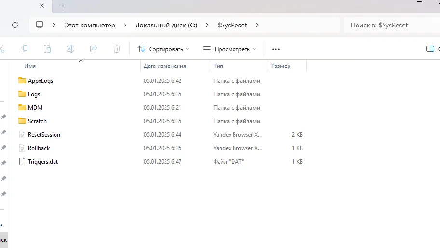Select the AppxLogs folder name
The image size is (440, 250).
coord(41,81)
